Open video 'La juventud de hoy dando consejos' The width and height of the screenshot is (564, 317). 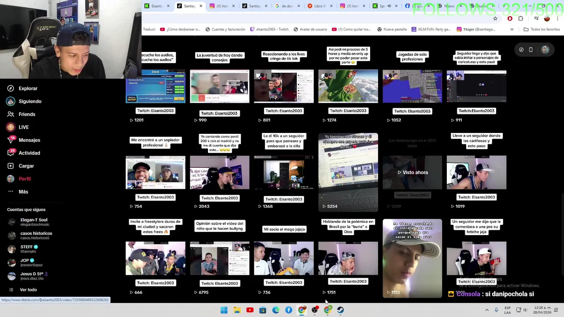[x=219, y=86]
